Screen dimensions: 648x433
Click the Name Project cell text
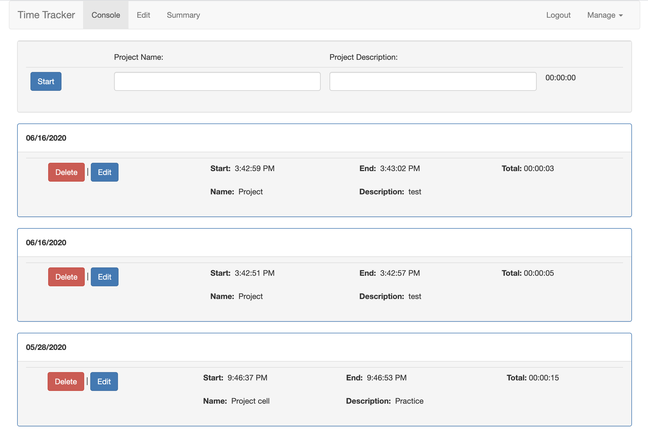236,401
